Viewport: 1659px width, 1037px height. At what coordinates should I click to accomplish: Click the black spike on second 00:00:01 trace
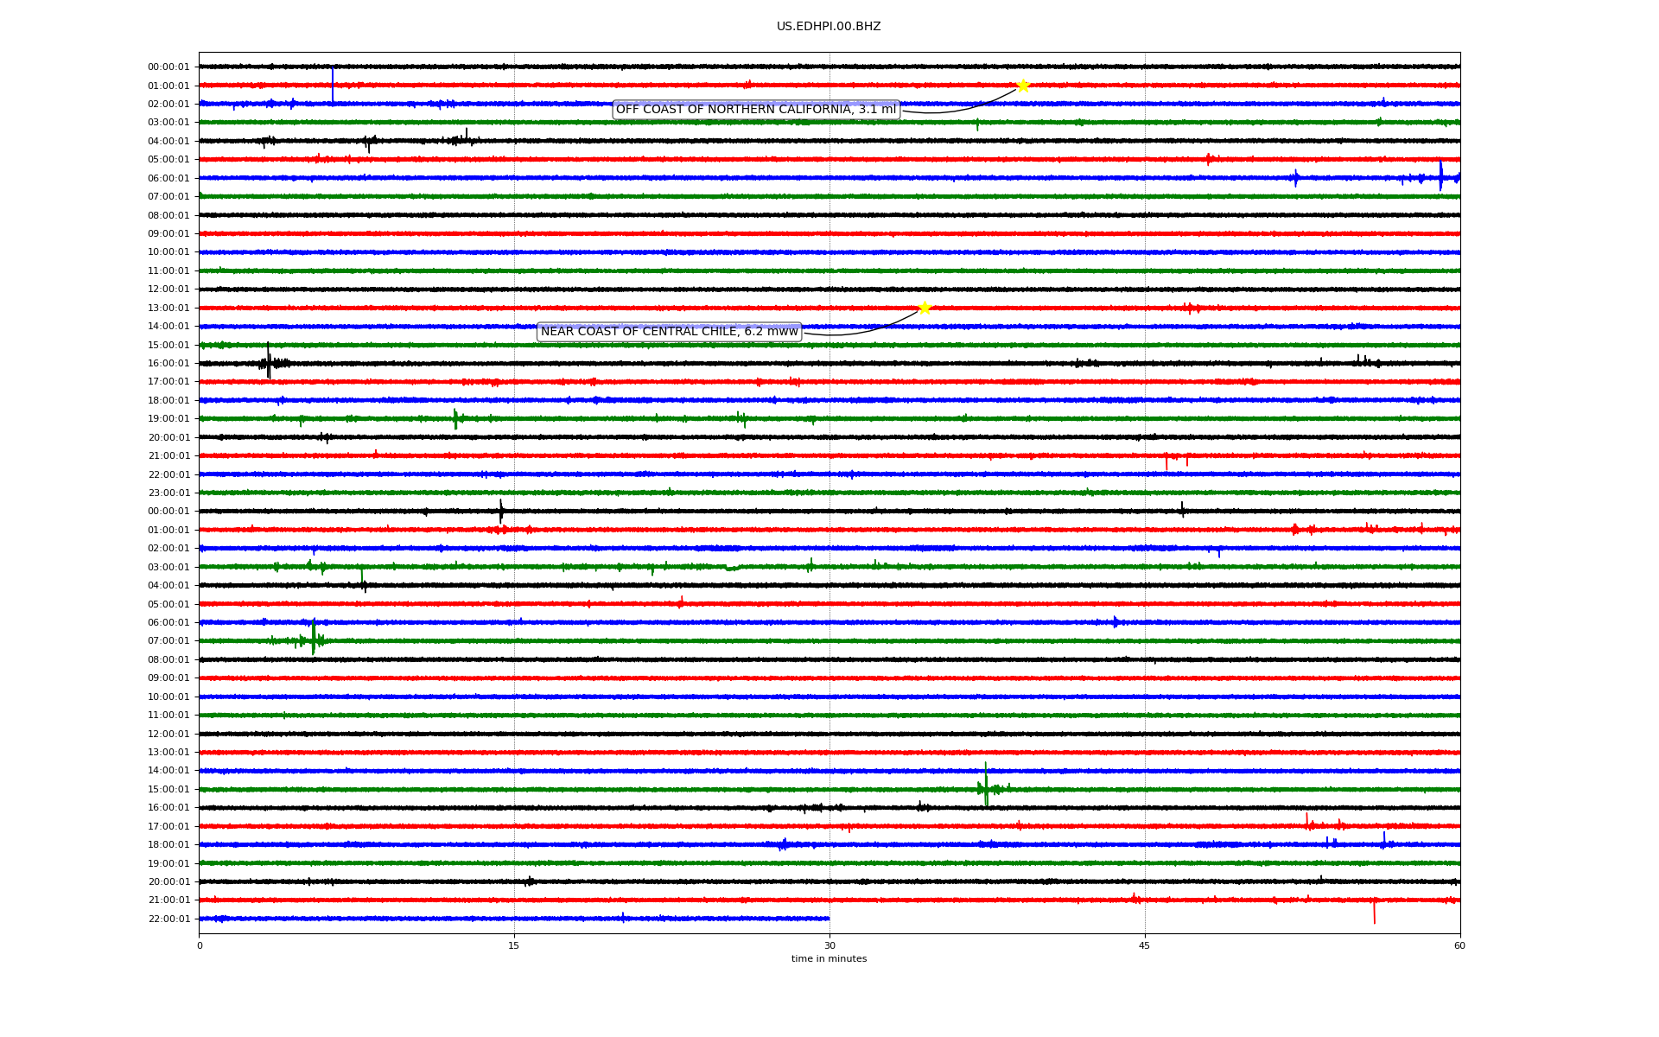coord(501,511)
